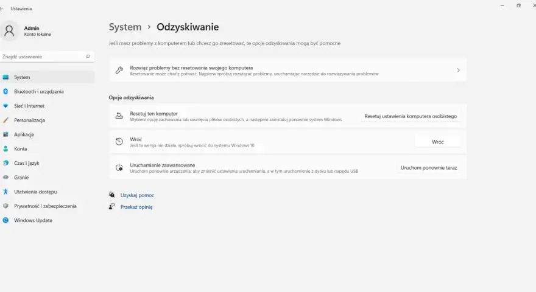Click the Admin account name

(32, 28)
